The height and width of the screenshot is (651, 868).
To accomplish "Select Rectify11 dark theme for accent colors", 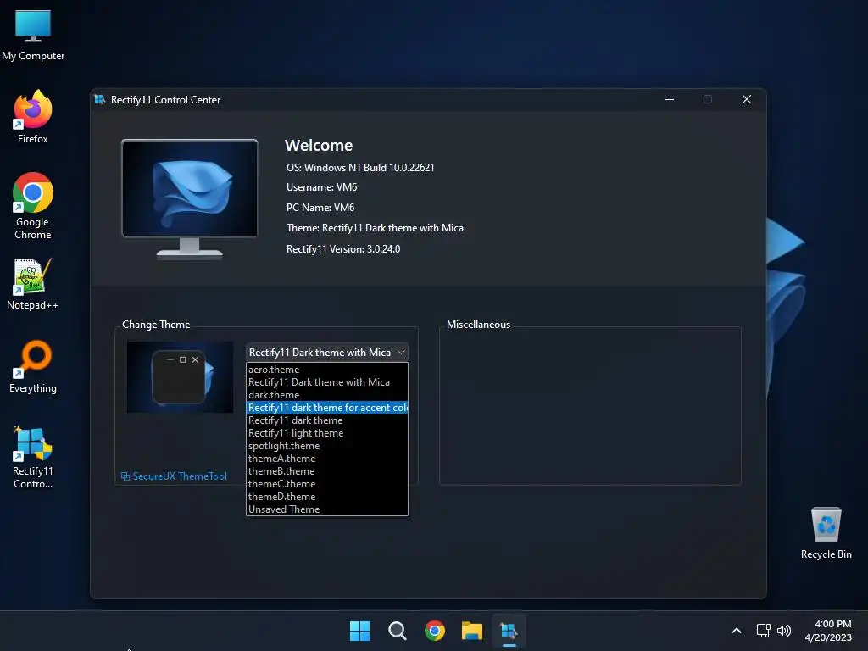I will pos(326,408).
